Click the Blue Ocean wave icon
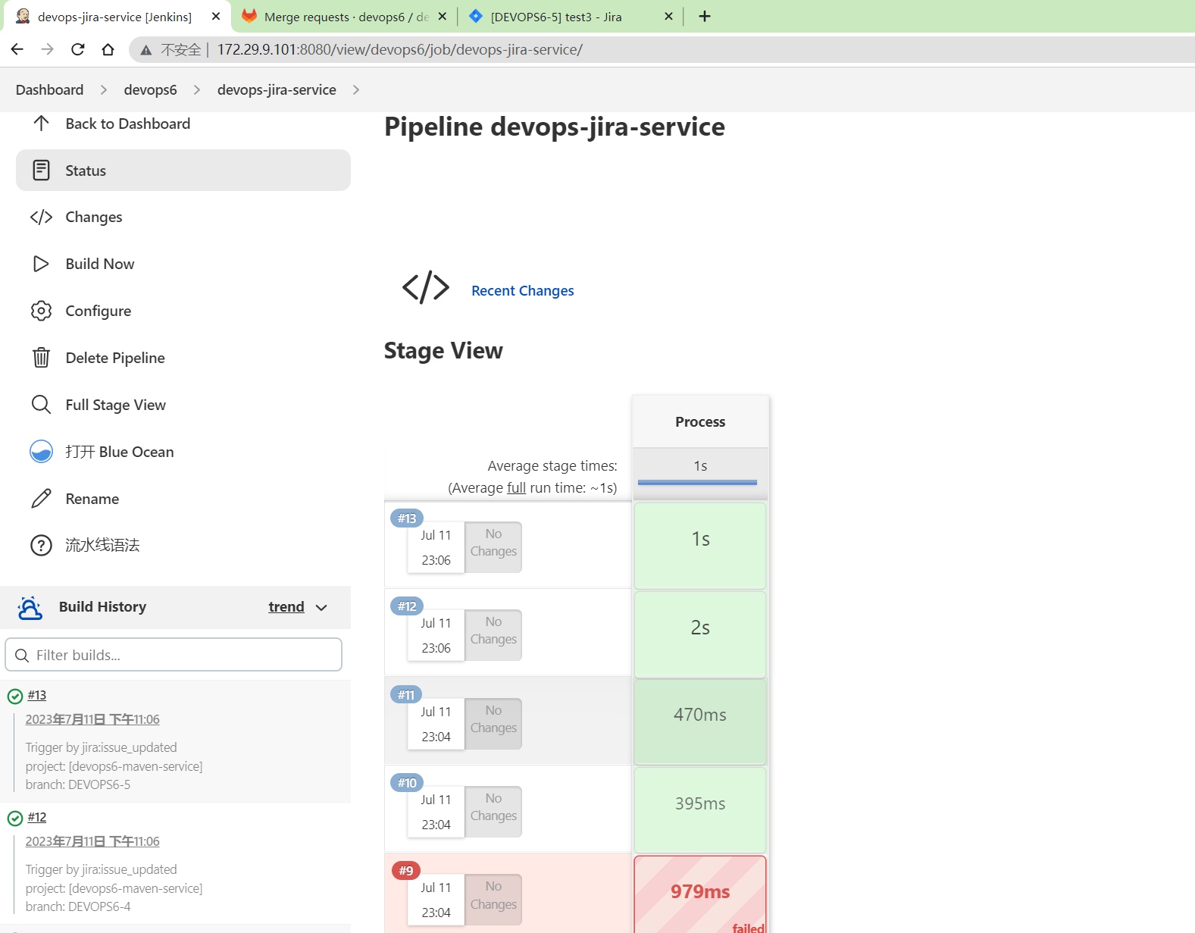Screen dimensions: 1195x933 (x=41, y=452)
